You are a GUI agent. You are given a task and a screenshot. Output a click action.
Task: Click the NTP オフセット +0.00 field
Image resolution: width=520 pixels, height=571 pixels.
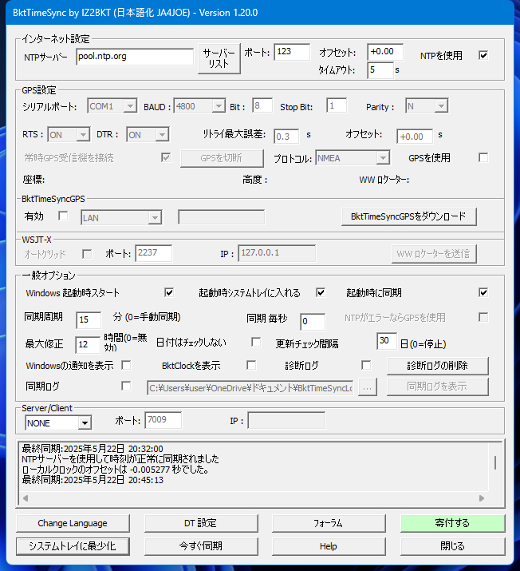click(x=385, y=52)
